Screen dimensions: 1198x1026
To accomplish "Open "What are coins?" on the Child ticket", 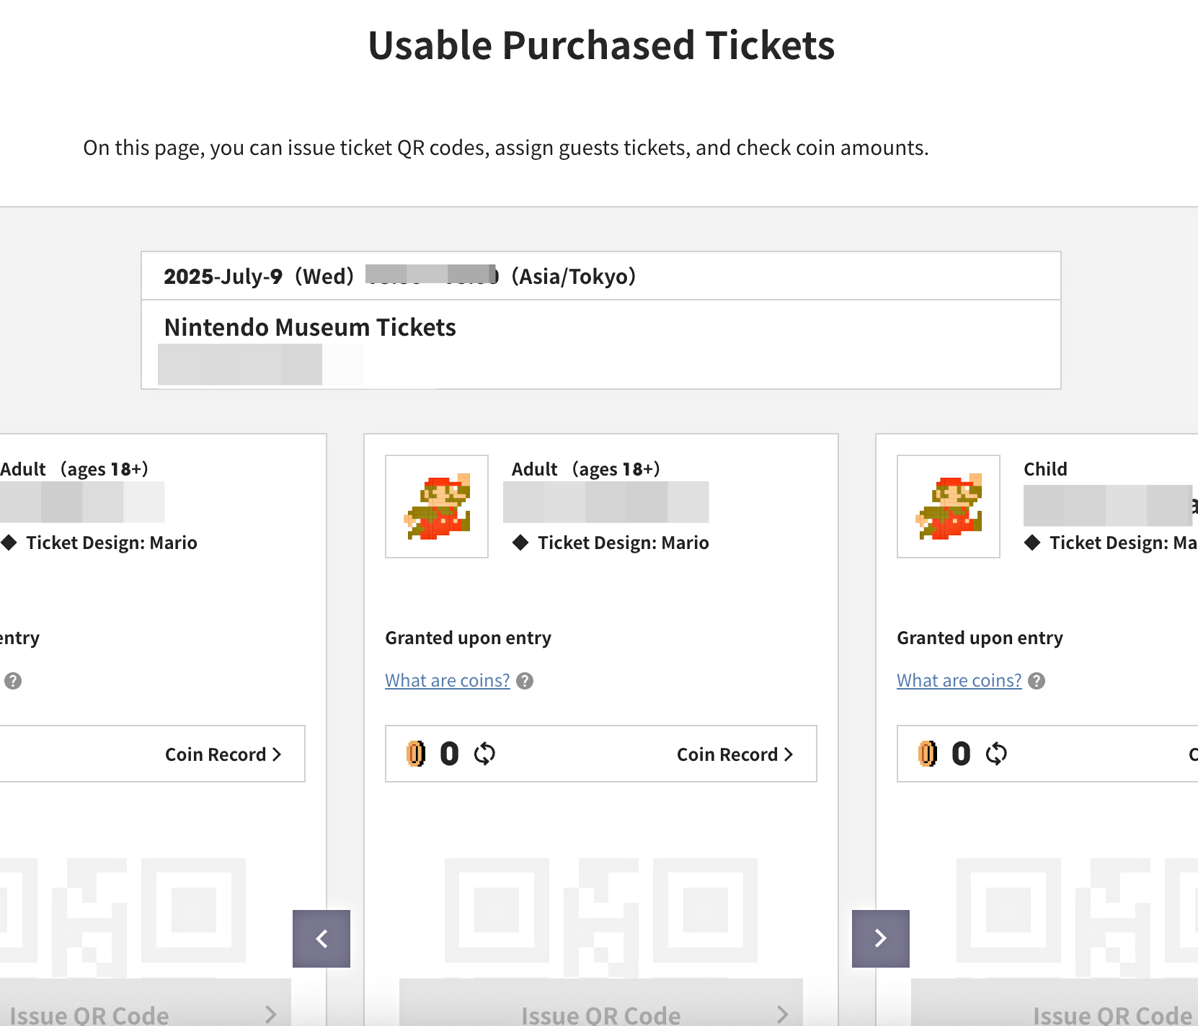I will pyautogui.click(x=959, y=681).
